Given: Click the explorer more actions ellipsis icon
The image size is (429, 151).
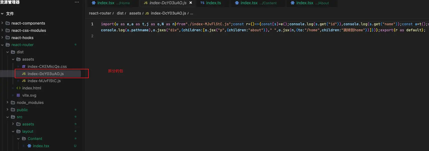Looking at the screenshot, I should point(77,2).
